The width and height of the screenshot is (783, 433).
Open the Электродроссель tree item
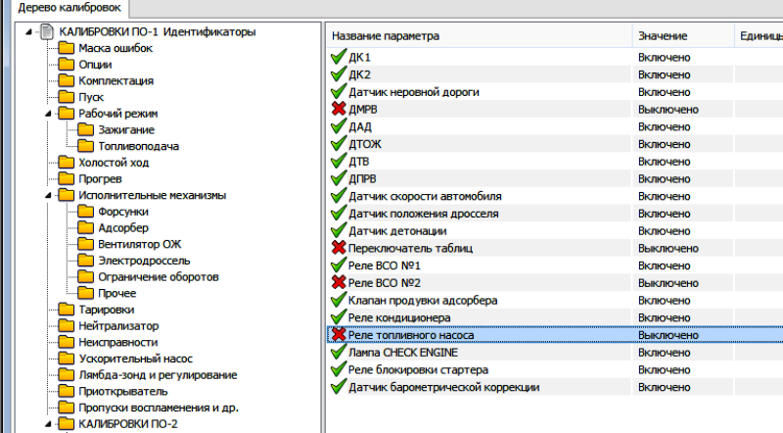[144, 261]
